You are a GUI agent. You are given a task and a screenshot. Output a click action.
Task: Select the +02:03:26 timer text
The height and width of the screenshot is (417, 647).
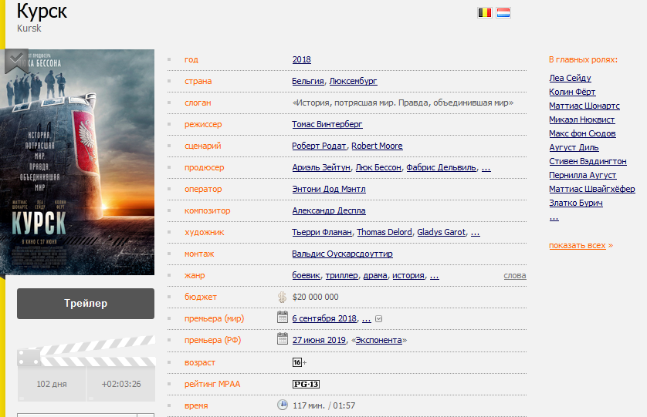point(121,384)
